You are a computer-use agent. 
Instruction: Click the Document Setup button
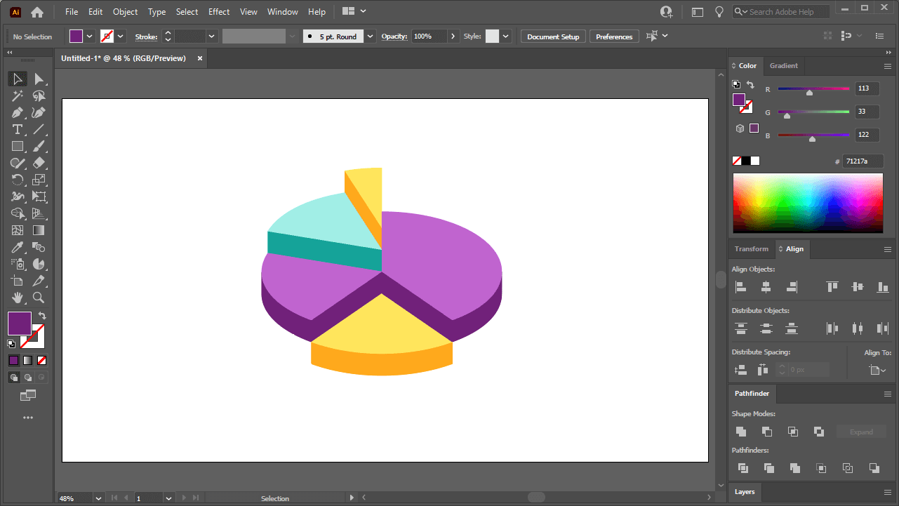pos(553,36)
